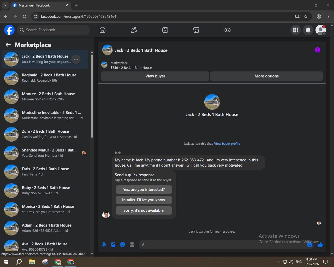
Task: Close the Messenger | Facebook tab
Action: tap(67, 5)
